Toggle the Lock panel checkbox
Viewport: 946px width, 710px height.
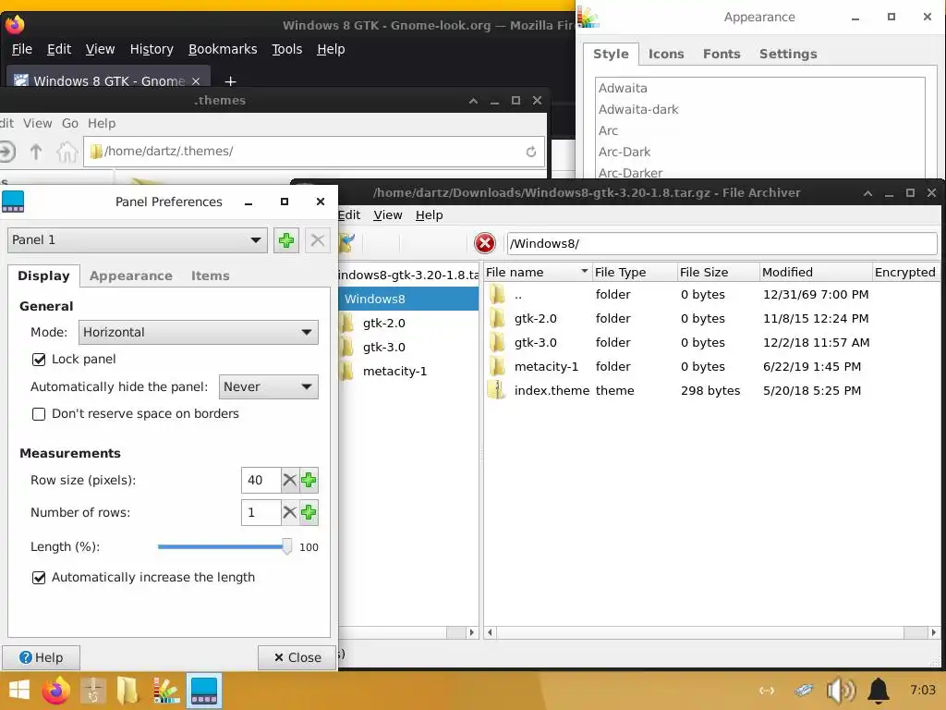tap(39, 360)
